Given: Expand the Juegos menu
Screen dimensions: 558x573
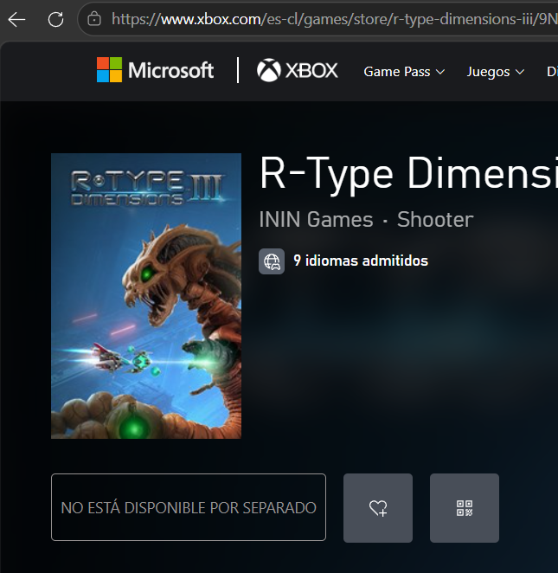Looking at the screenshot, I should click(x=496, y=72).
